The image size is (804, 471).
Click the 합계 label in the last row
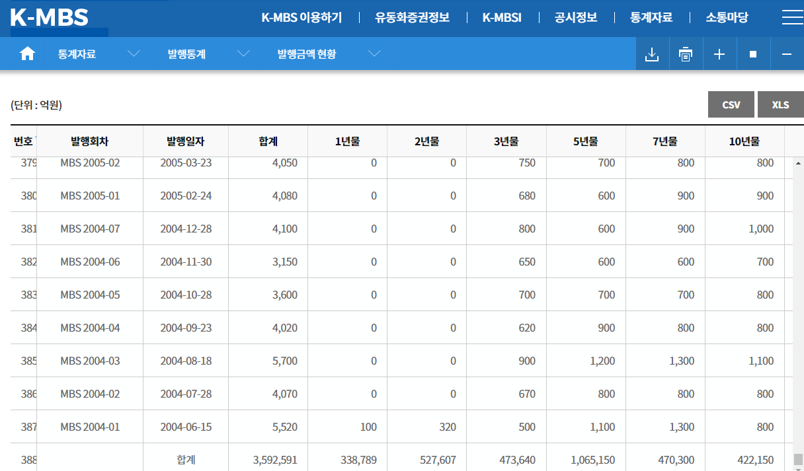click(186, 460)
